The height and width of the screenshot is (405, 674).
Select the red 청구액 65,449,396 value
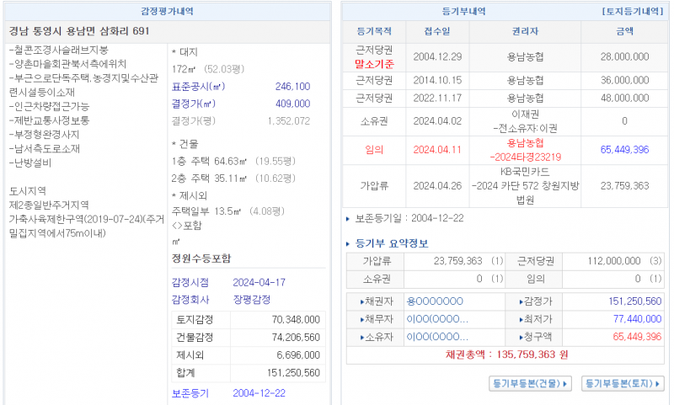tap(637, 337)
